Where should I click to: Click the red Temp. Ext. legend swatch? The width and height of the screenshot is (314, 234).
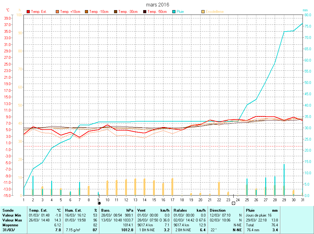coord(29,12)
